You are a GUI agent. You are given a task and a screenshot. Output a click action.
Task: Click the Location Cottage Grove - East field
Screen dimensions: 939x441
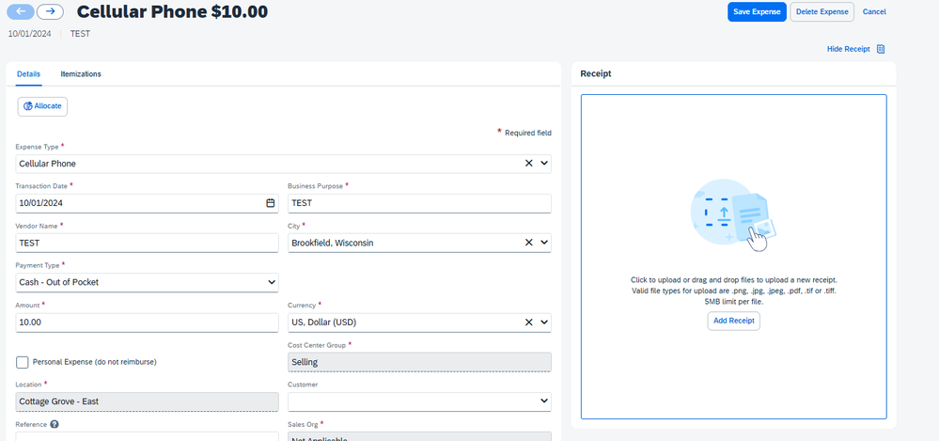tap(147, 402)
